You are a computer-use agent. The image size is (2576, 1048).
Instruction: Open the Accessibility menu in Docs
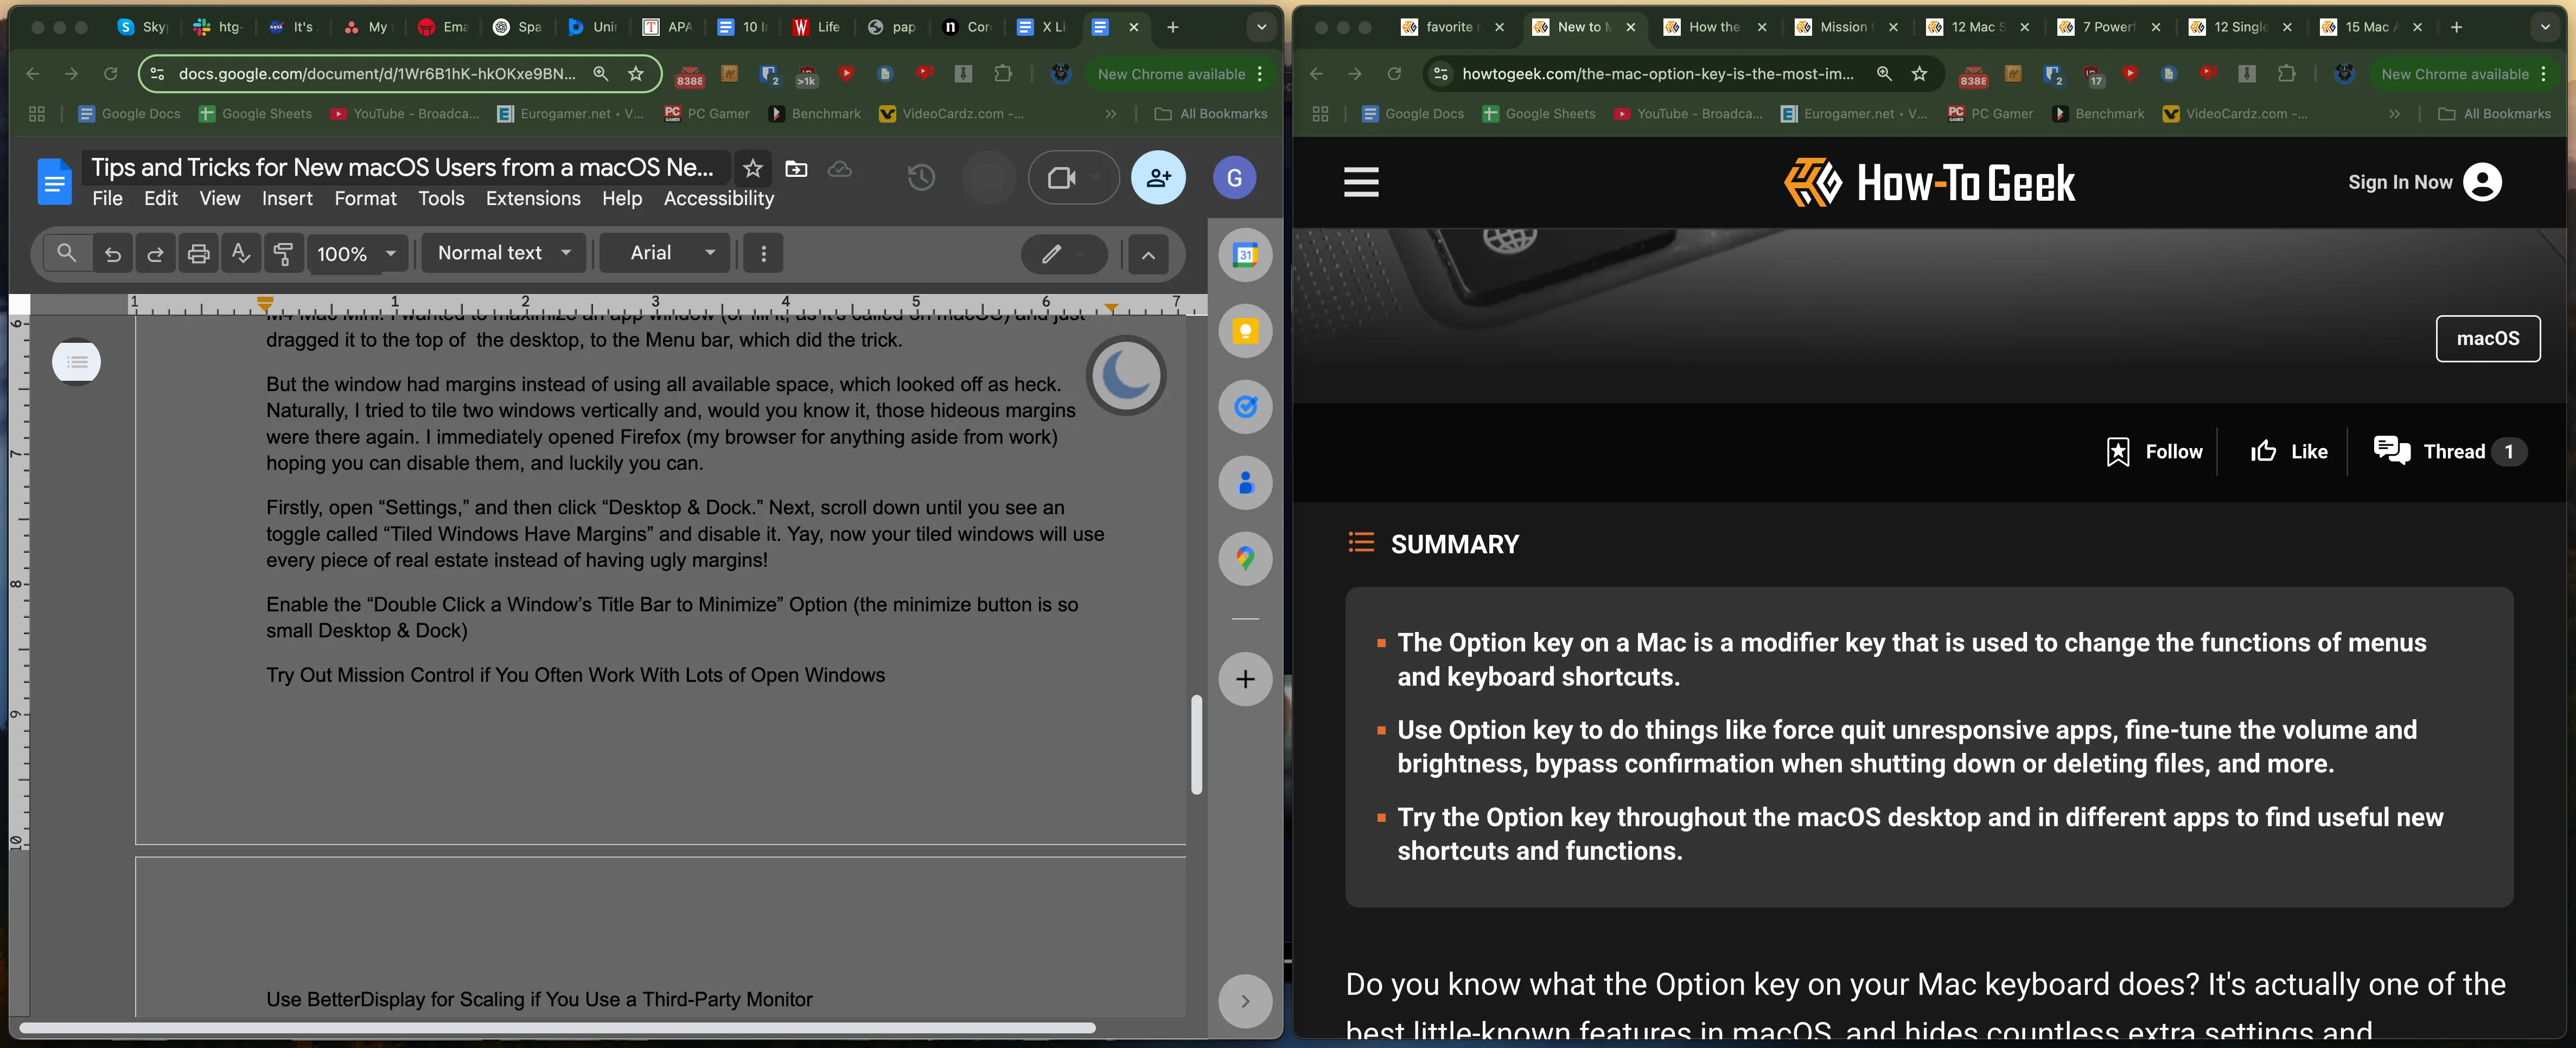pyautogui.click(x=719, y=199)
